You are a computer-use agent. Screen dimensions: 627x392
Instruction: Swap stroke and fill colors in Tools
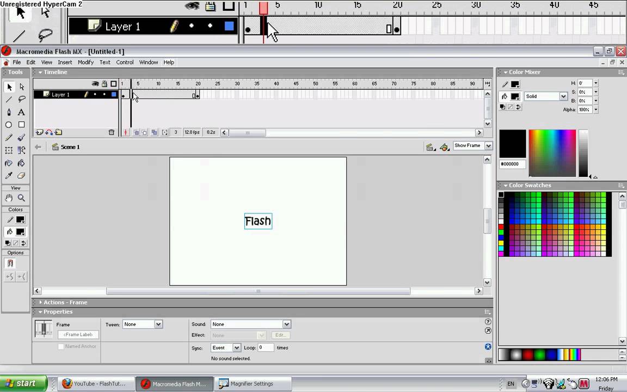point(23,243)
